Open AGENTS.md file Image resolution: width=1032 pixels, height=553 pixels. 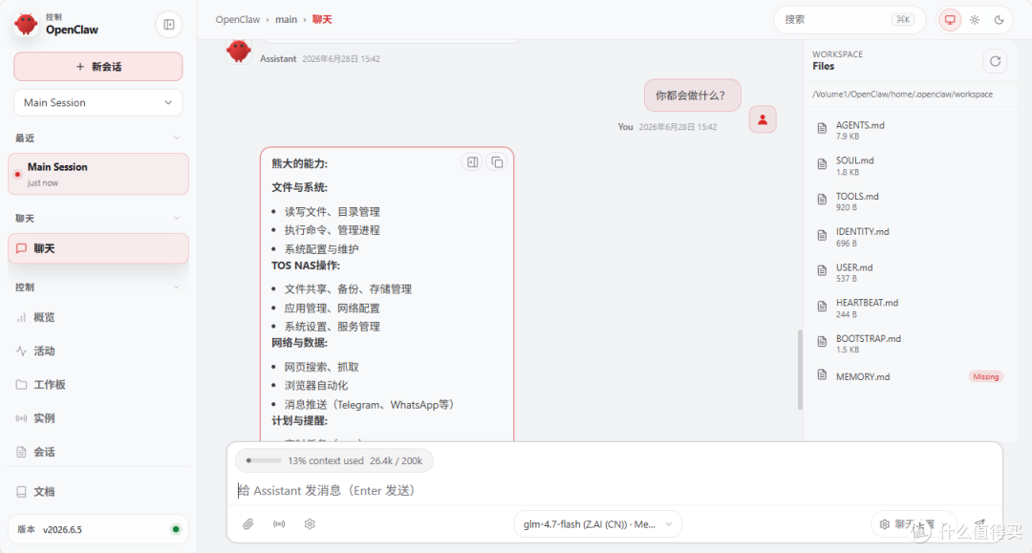[x=909, y=130]
